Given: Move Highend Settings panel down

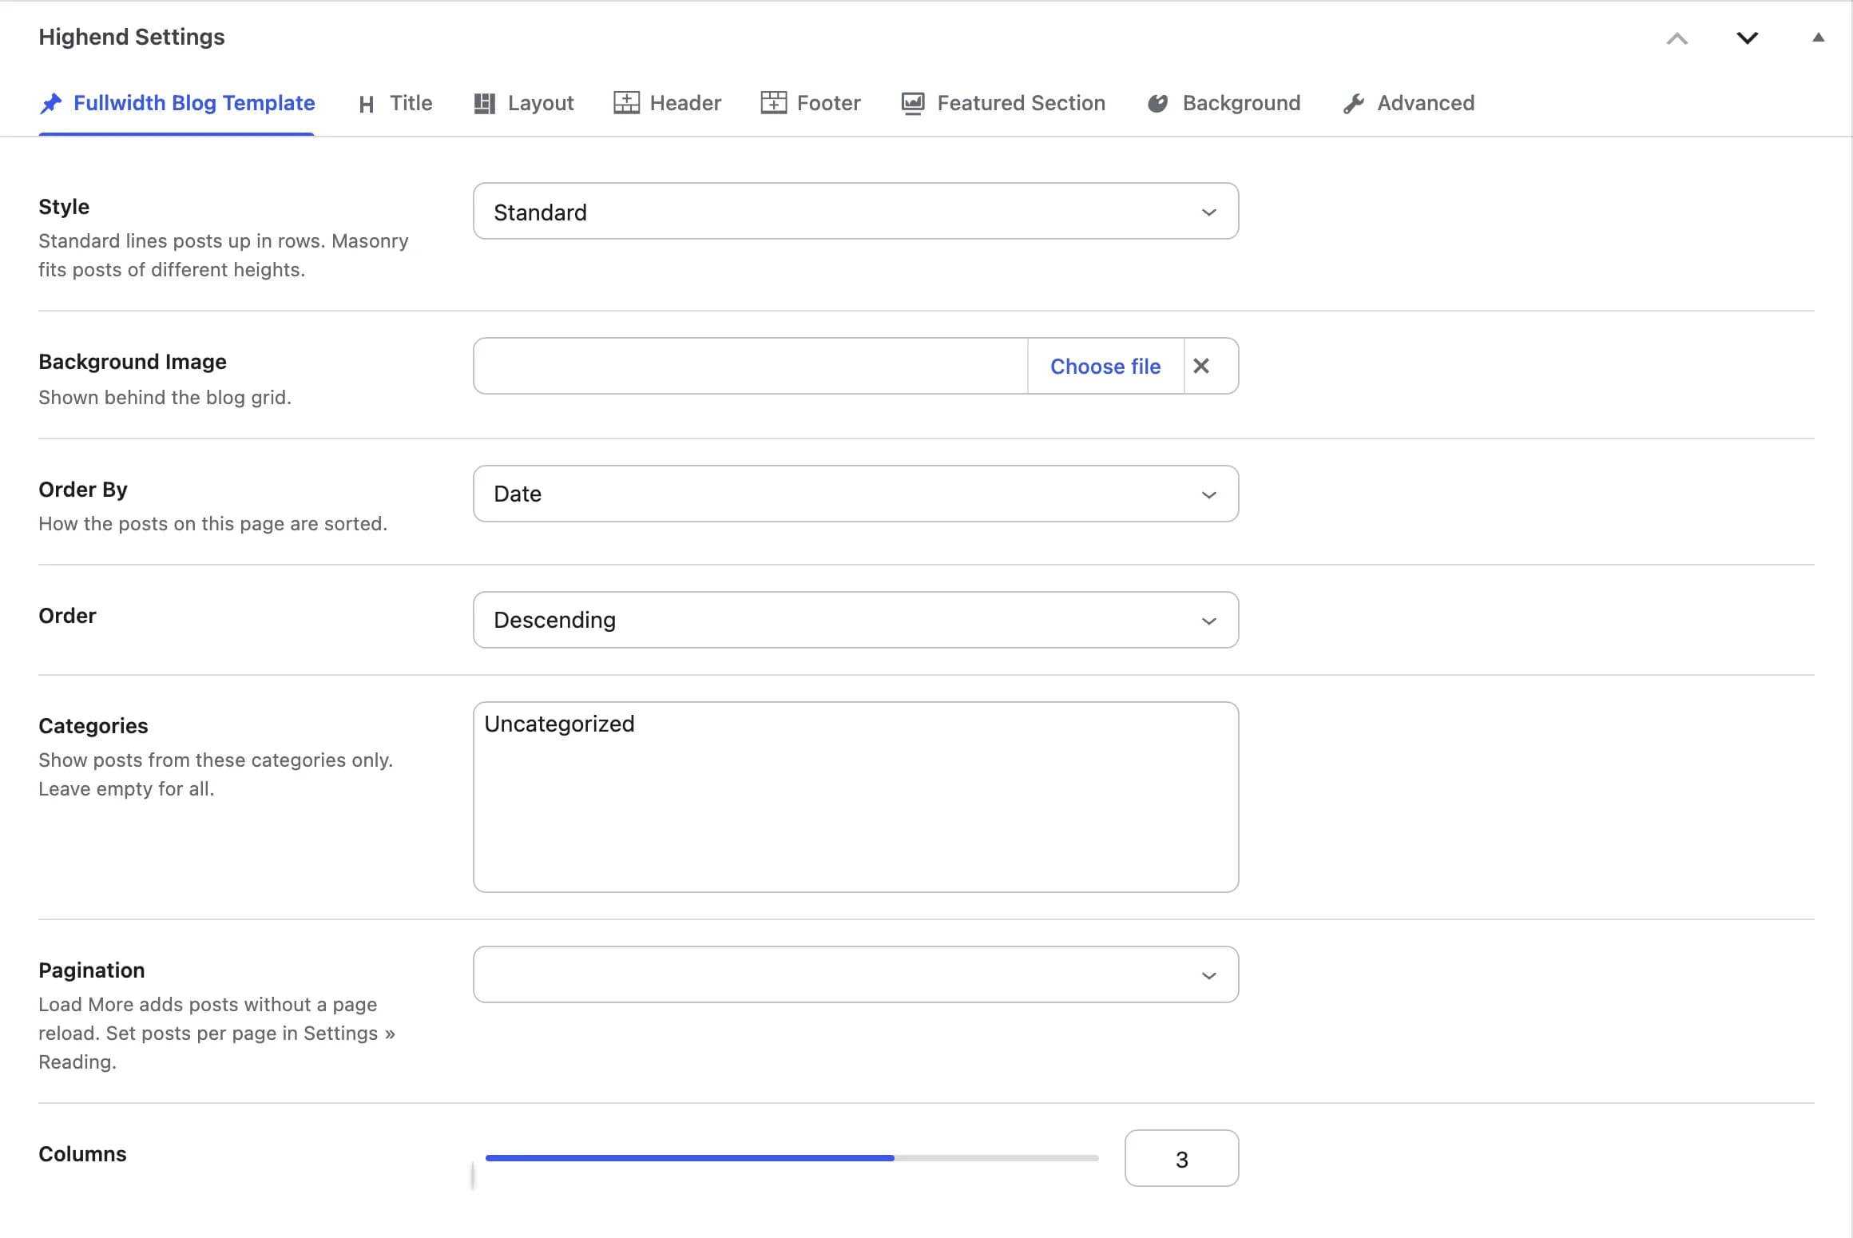Looking at the screenshot, I should pos(1748,38).
